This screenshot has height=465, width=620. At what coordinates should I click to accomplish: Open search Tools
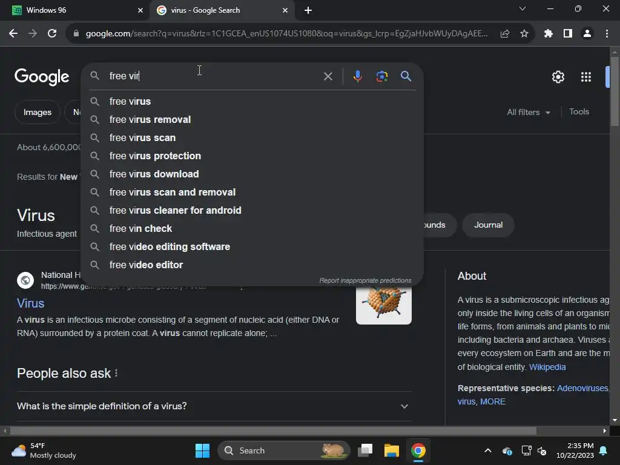coord(579,112)
